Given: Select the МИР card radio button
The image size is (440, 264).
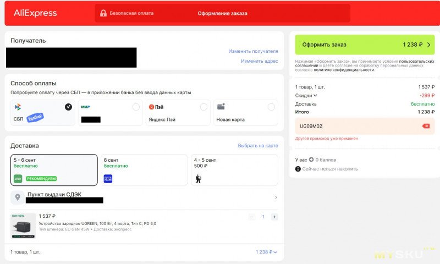Looking at the screenshot, I should [x=136, y=107].
